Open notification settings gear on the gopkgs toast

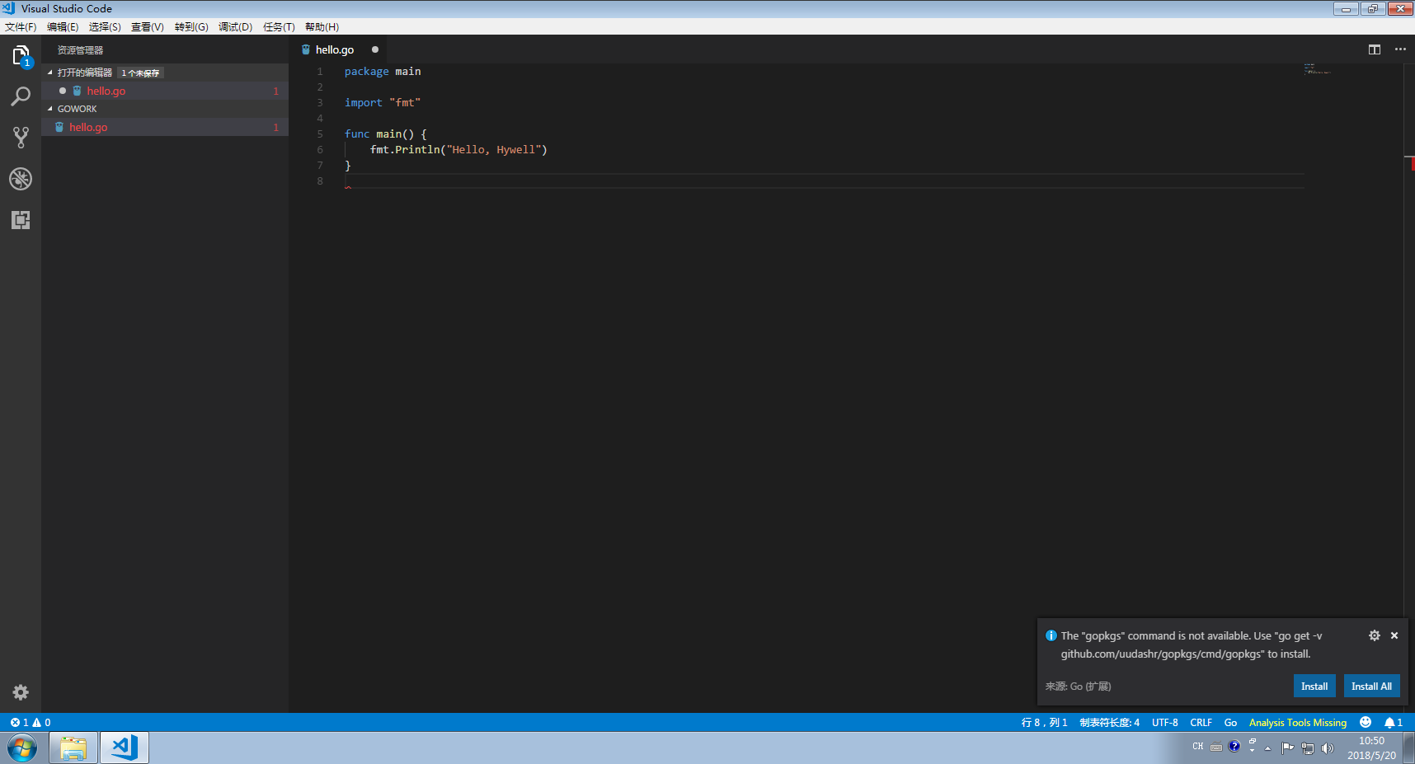tap(1374, 635)
